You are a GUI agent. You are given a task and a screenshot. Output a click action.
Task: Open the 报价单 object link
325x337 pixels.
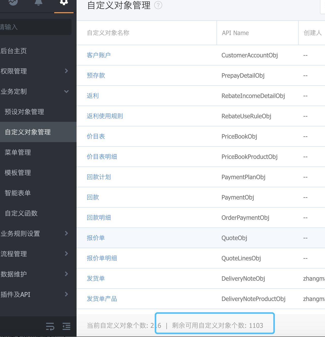[96, 238]
